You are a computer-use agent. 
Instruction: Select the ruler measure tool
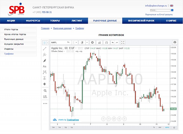pos(45,97)
